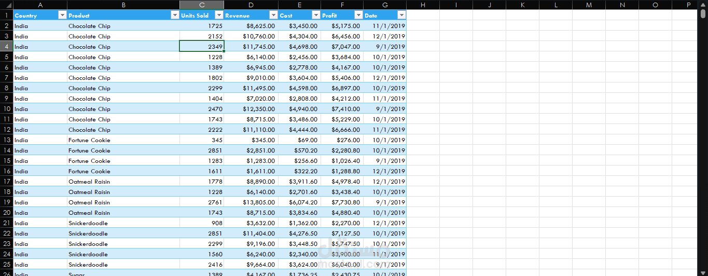The image size is (708, 276).
Task: Select column K header
Action: coord(522,5)
